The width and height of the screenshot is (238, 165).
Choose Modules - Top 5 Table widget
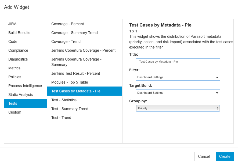pyautogui.click(x=85, y=82)
